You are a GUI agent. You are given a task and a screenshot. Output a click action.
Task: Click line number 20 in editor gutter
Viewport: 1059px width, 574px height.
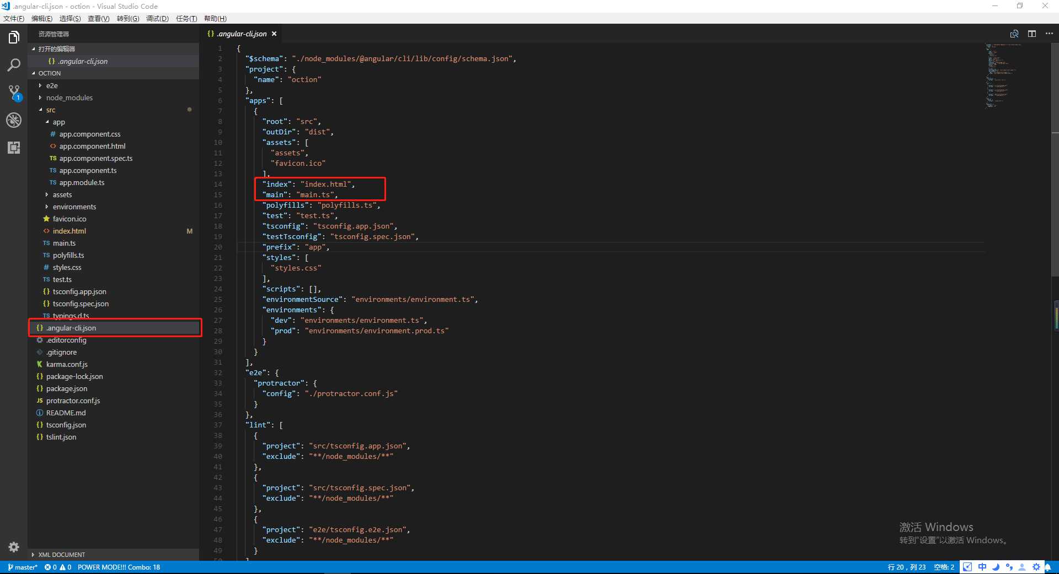pyautogui.click(x=218, y=247)
